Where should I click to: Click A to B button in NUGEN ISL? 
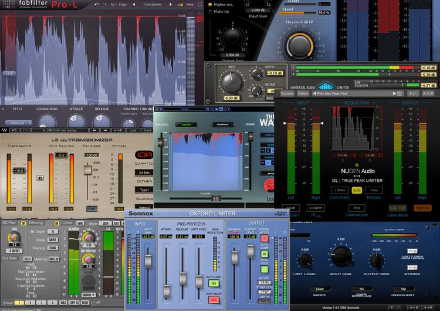tap(428, 93)
